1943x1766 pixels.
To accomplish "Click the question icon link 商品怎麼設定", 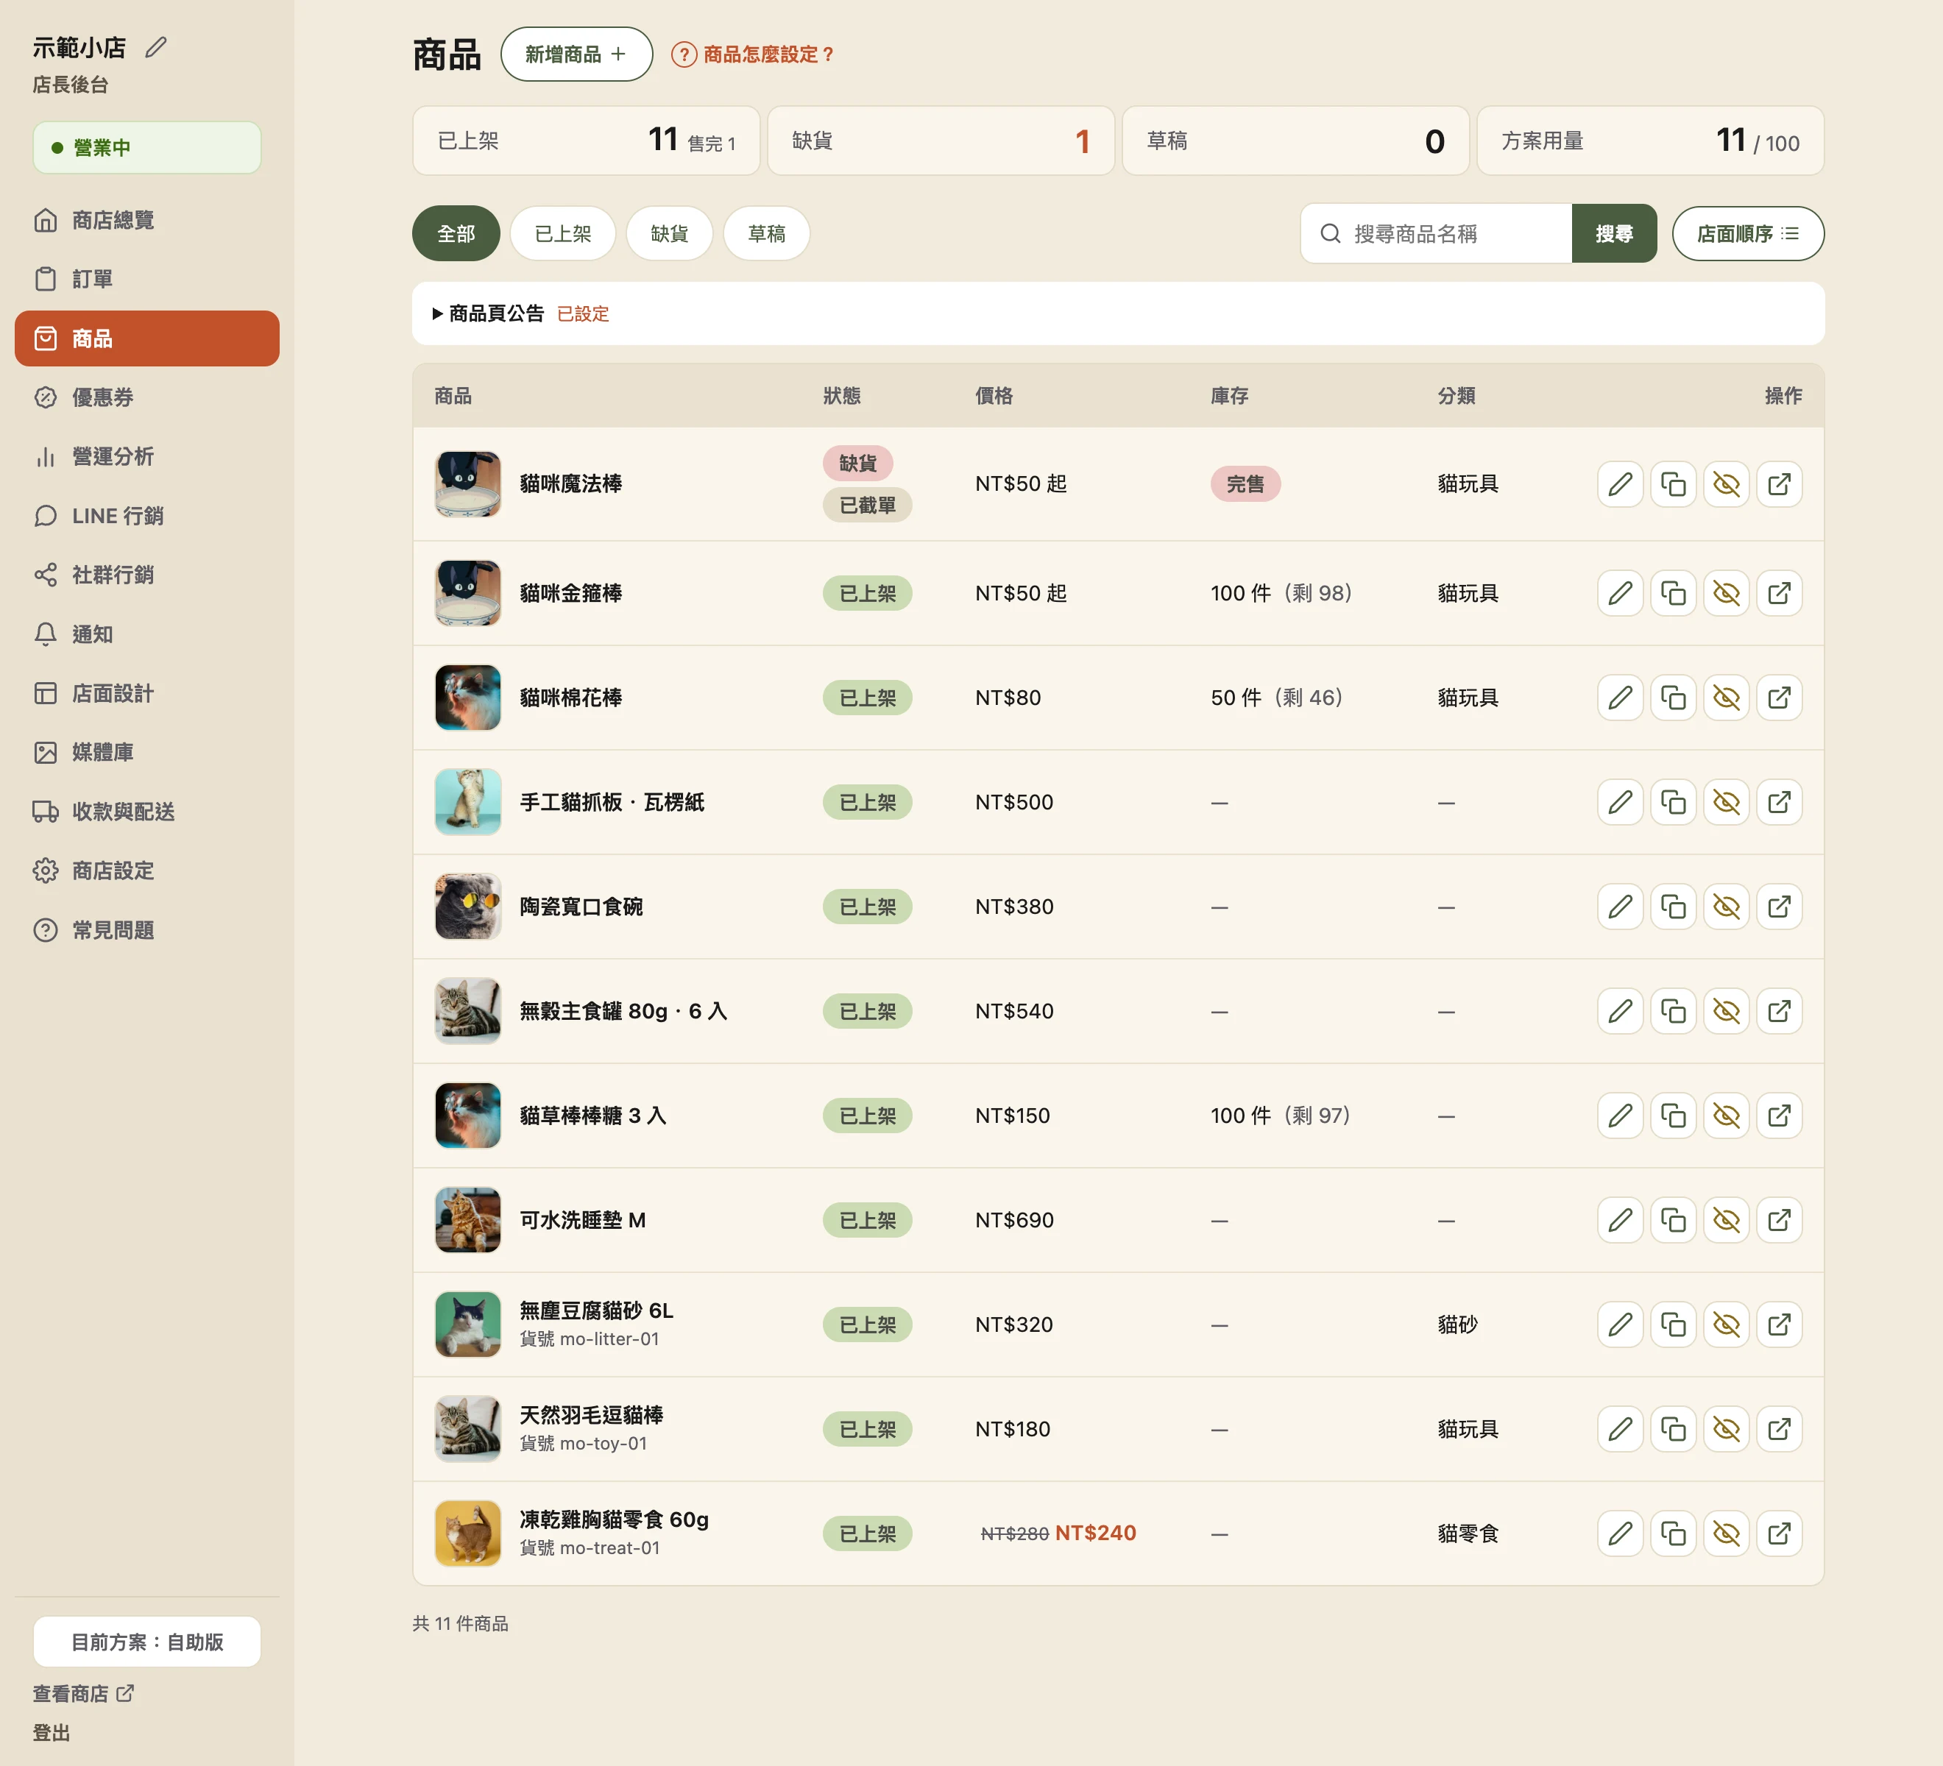I will point(753,55).
